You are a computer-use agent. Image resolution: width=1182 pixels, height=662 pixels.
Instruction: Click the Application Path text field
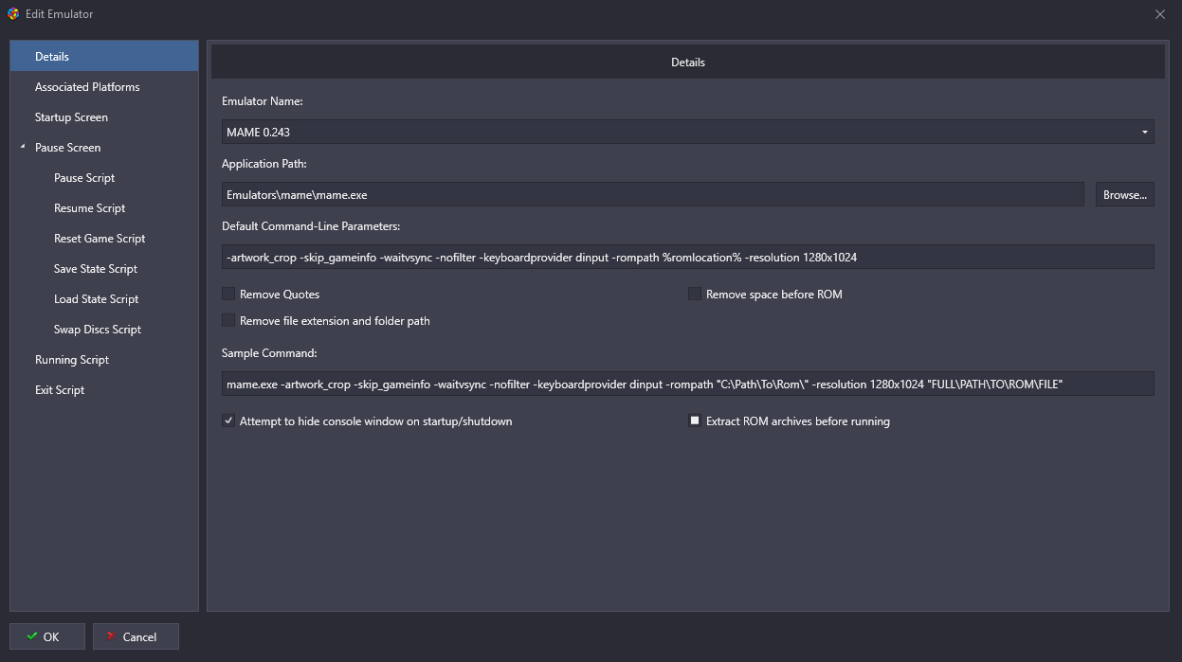pyautogui.click(x=653, y=194)
